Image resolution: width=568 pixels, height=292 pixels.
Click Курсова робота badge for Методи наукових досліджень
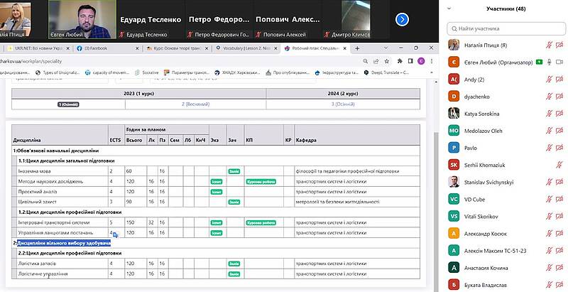pos(261,181)
